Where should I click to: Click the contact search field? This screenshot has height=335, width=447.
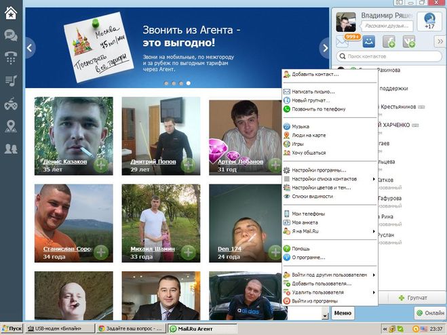[x=389, y=56]
